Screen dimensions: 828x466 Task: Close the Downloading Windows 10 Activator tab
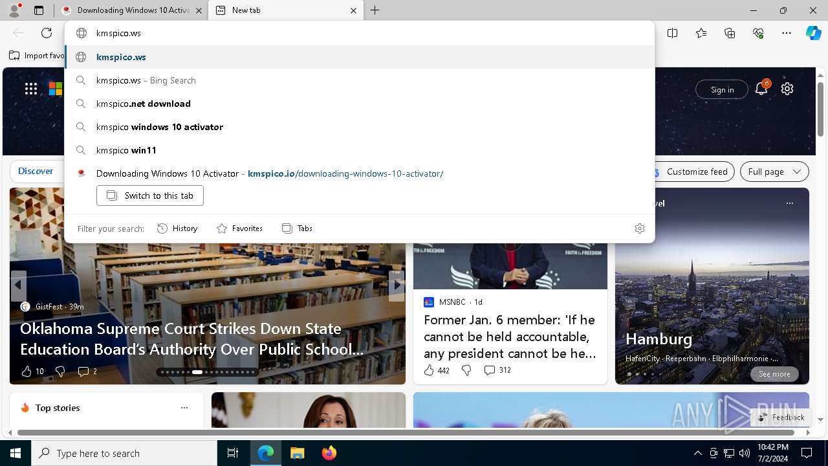pyautogui.click(x=199, y=10)
